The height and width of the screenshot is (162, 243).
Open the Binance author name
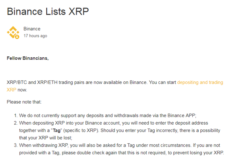pyautogui.click(x=32, y=29)
